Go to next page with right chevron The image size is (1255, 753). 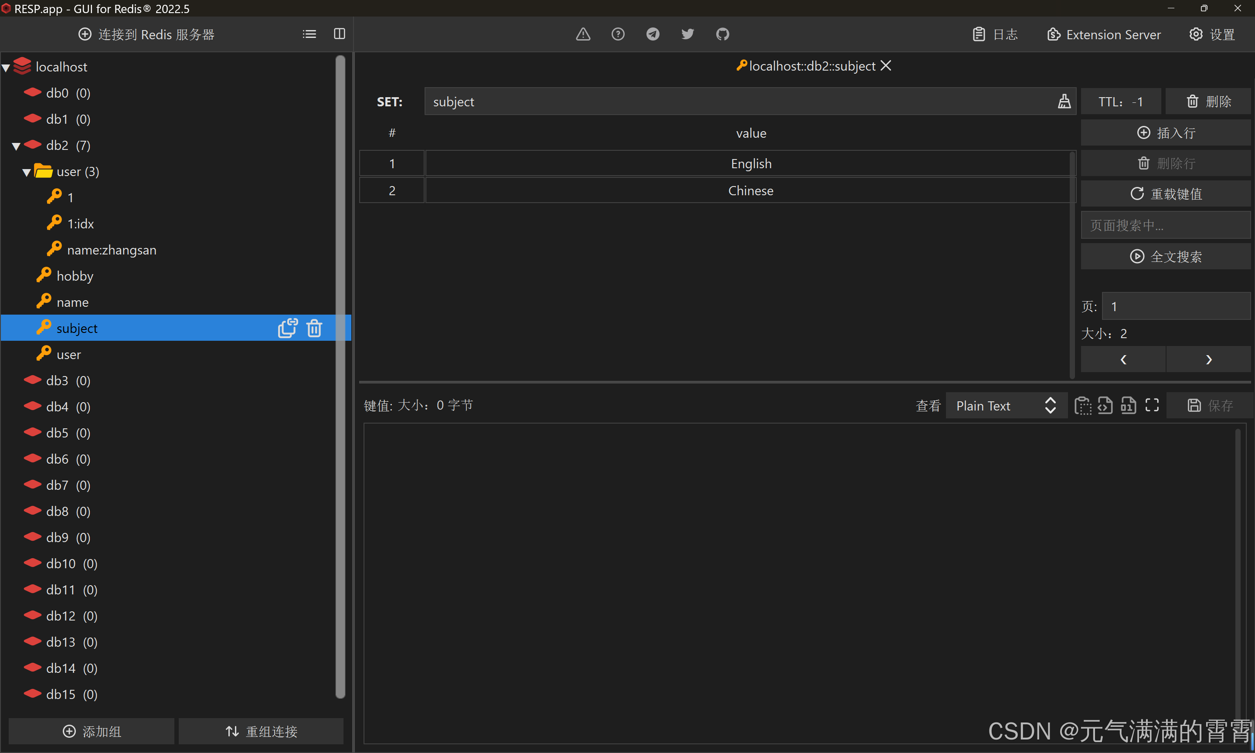click(x=1208, y=360)
